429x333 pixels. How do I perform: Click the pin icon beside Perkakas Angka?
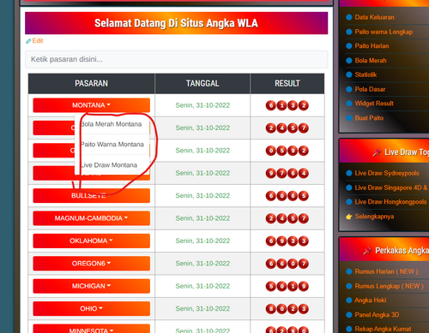367,251
